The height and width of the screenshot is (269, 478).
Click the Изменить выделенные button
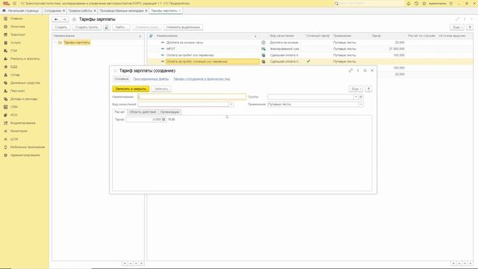[183, 27]
